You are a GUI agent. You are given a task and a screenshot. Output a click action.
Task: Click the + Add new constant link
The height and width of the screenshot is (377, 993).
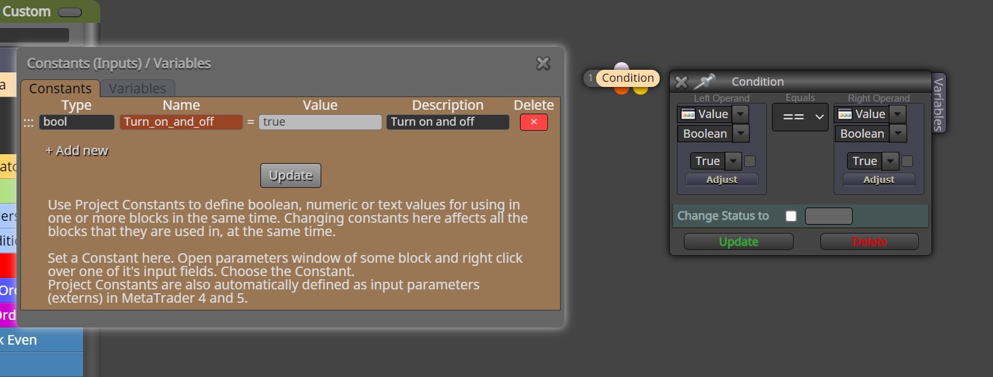point(77,151)
